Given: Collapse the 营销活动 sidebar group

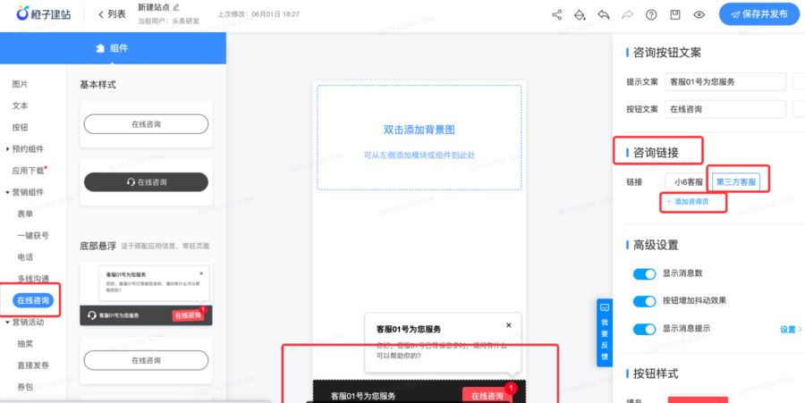Looking at the screenshot, I should [8, 322].
